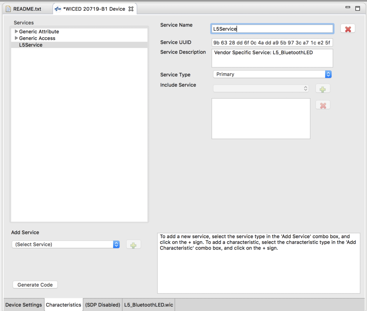Switch to the README.txt tab
The height and width of the screenshot is (311, 367).
pyautogui.click(x=27, y=9)
